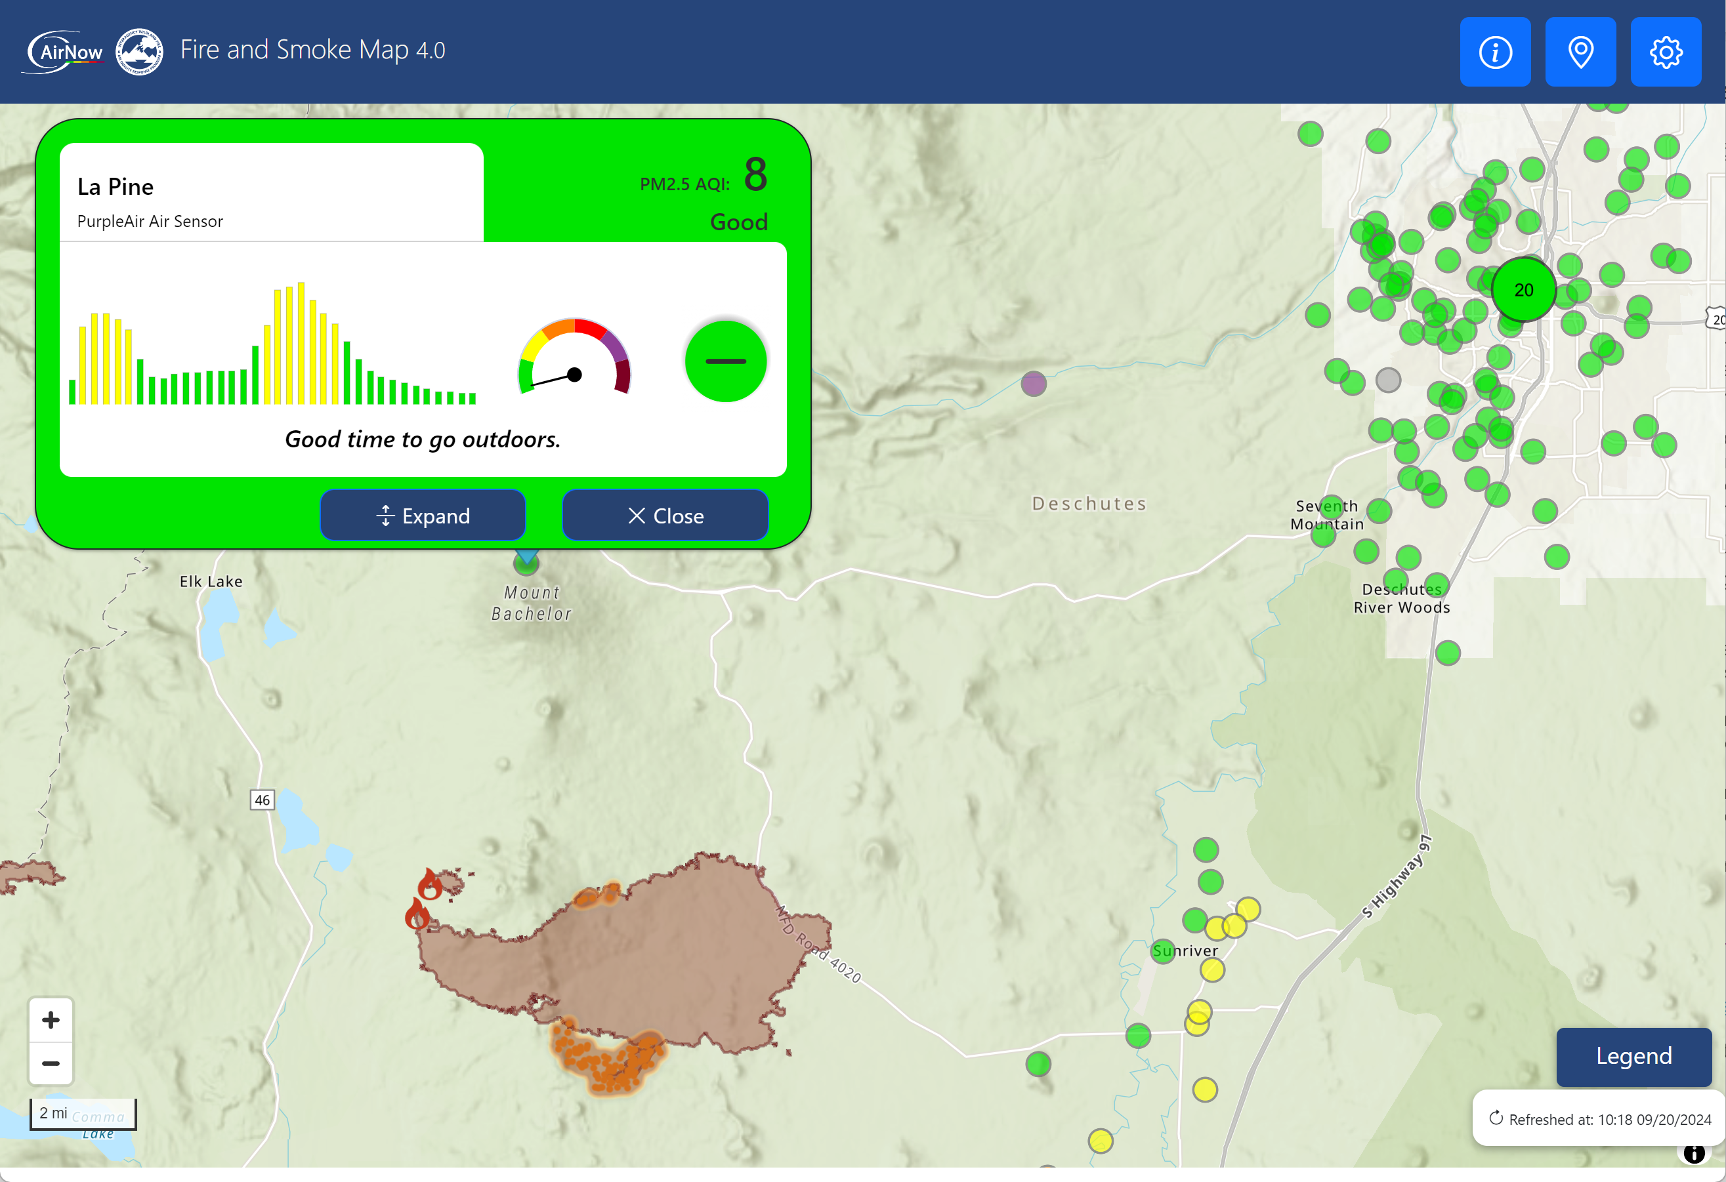Open the Legend panel
The height and width of the screenshot is (1182, 1726).
point(1633,1056)
